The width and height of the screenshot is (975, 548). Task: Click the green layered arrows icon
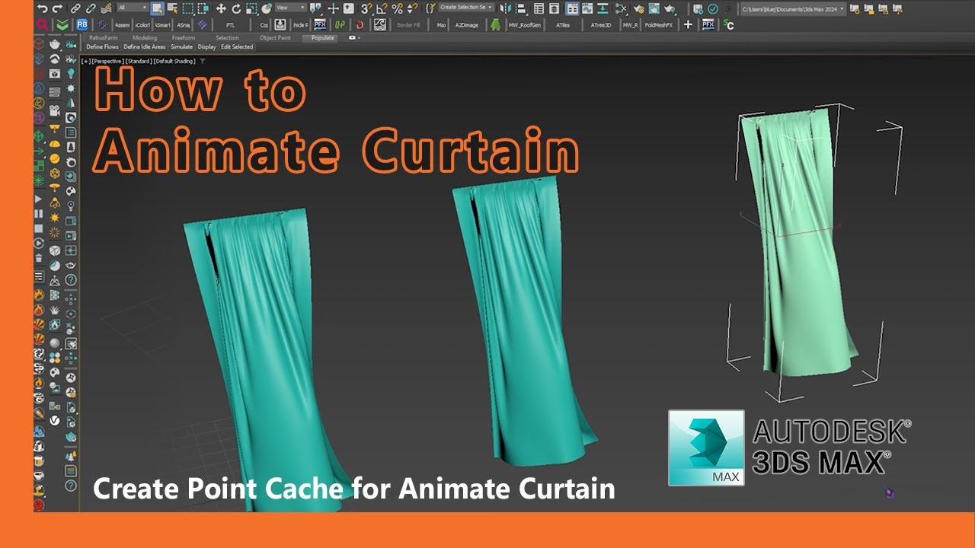pos(63,25)
